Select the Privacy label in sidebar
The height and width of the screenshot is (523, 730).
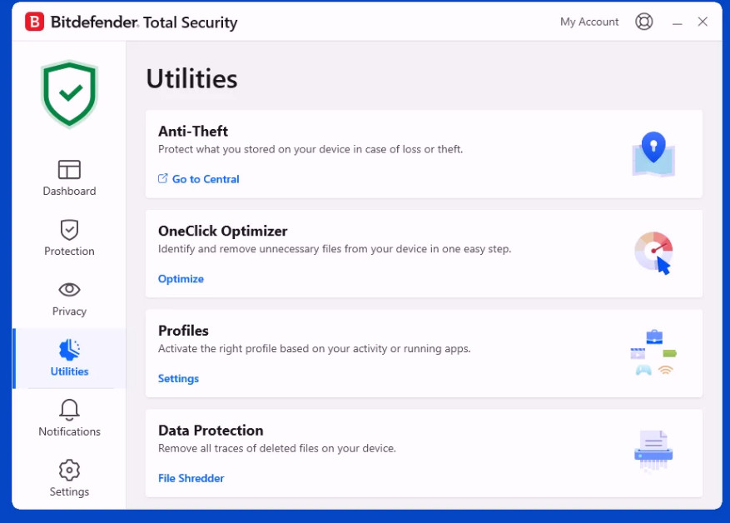(x=69, y=311)
